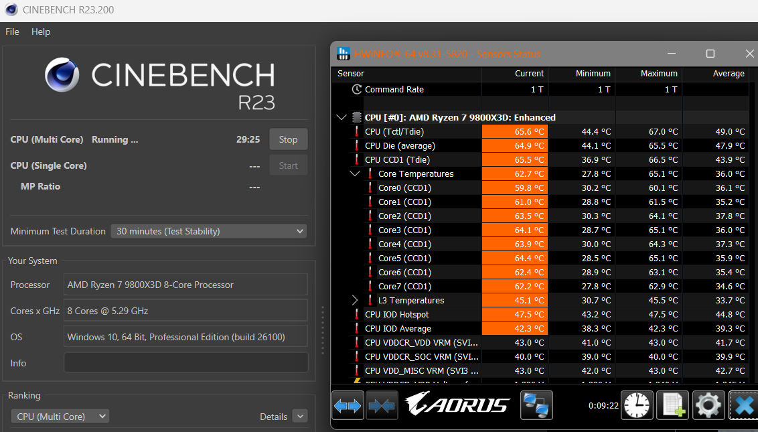Click the Cores x GHz field
The height and width of the screenshot is (432, 758).
[x=185, y=311]
